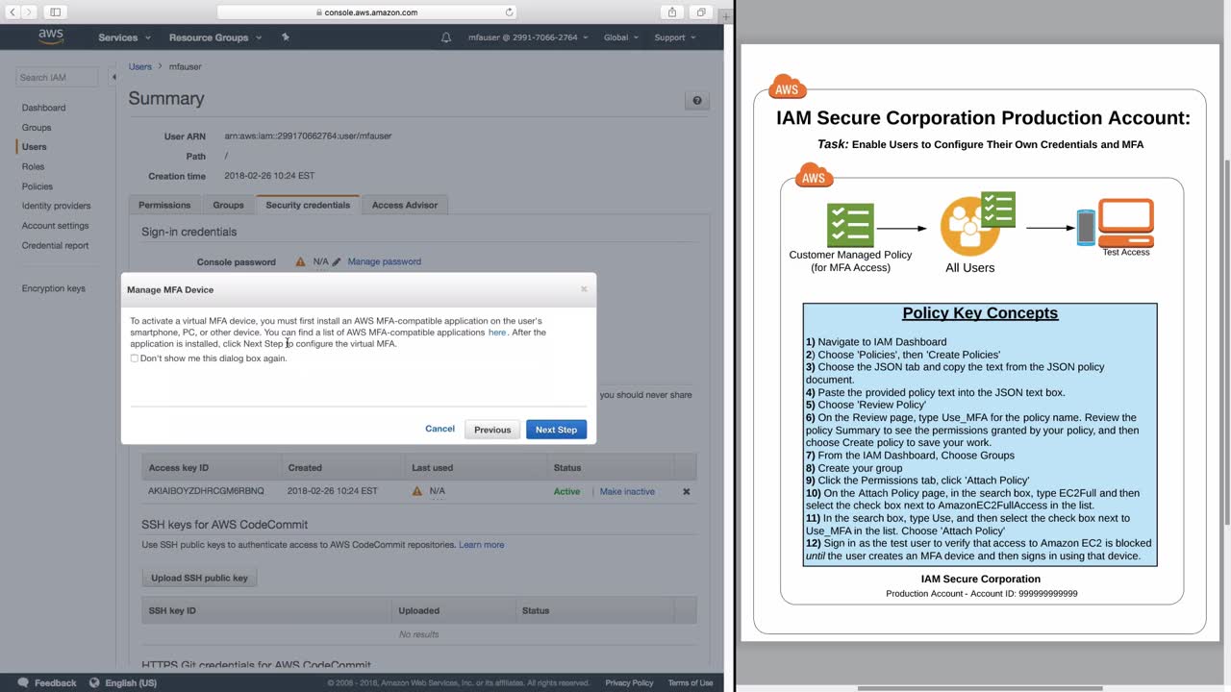Click the User ARN value
Screen dimensions: 1231x692
point(308,136)
